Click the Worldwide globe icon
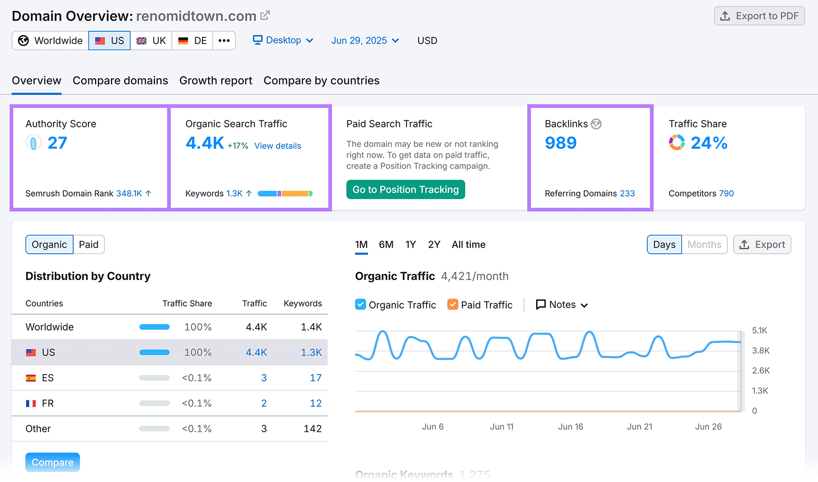Image resolution: width=818 pixels, height=482 pixels. click(23, 40)
